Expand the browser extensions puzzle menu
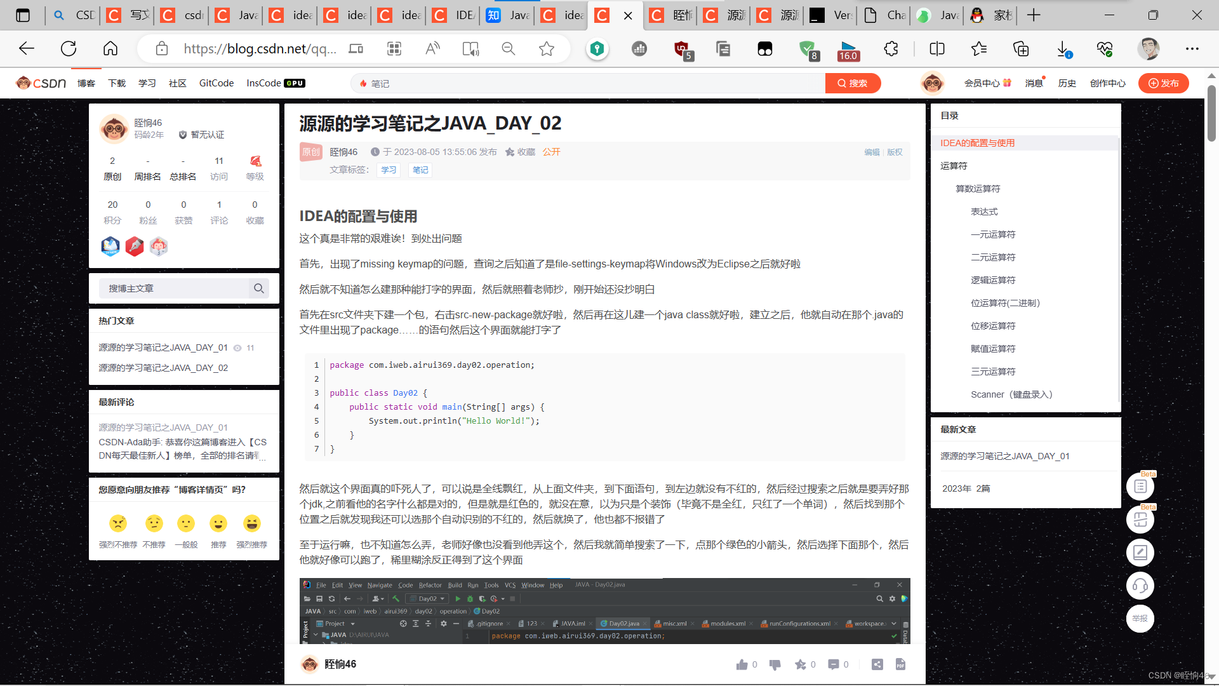The height and width of the screenshot is (686, 1219). point(891,48)
